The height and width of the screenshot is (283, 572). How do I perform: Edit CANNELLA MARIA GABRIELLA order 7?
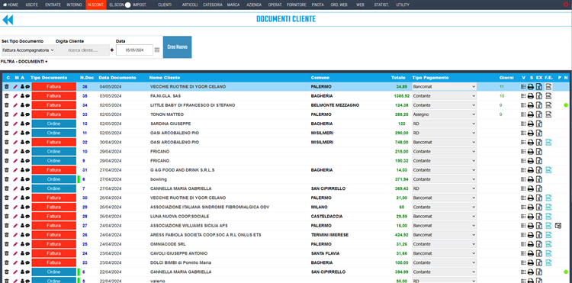coord(15,188)
